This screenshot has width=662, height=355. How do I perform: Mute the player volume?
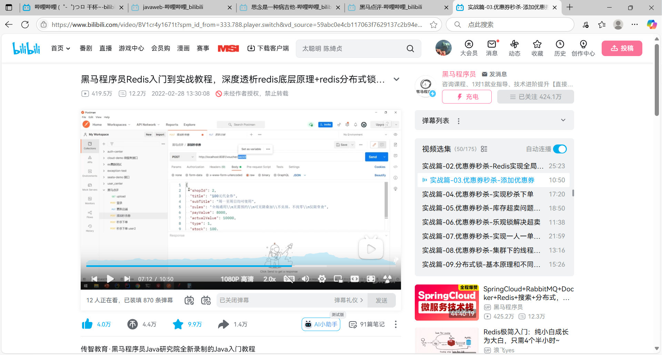[x=305, y=279]
